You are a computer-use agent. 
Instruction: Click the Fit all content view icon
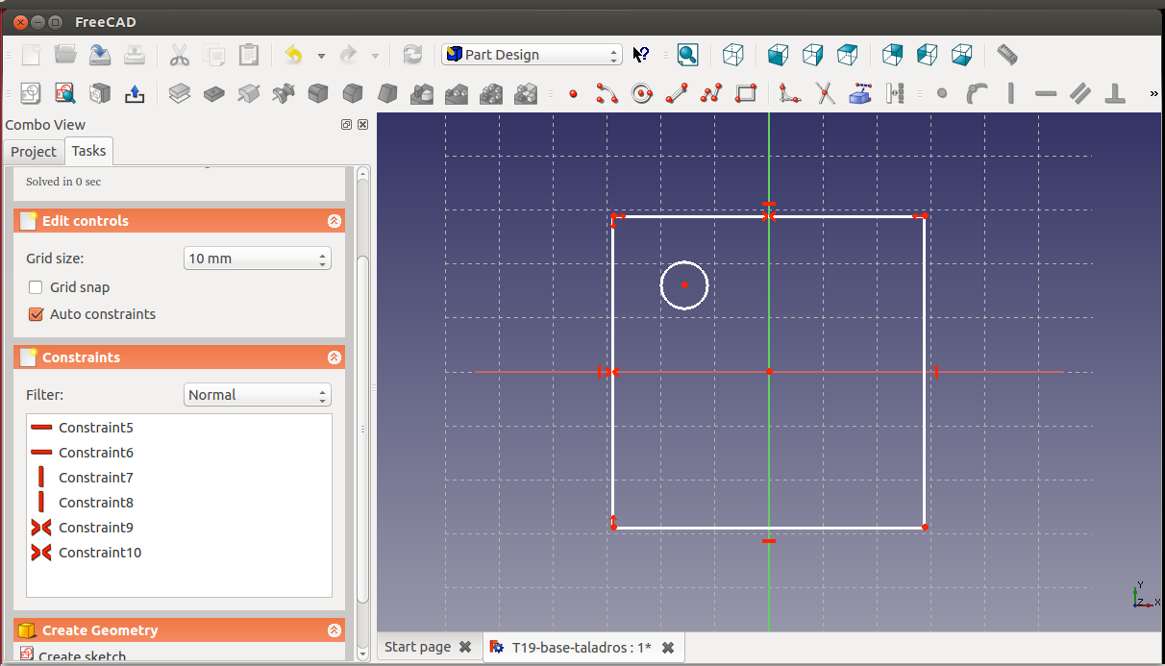tap(687, 55)
